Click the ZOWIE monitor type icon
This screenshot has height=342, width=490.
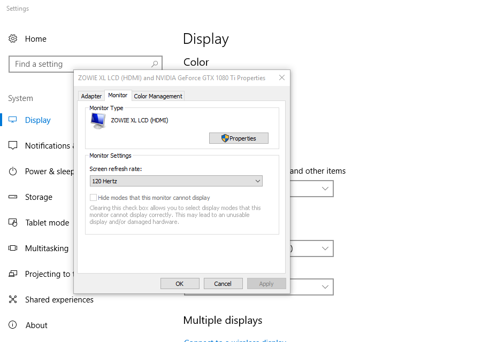[98, 121]
